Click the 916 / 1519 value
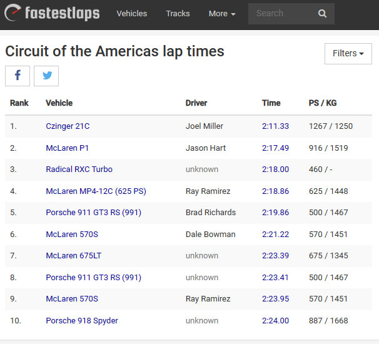The height and width of the screenshot is (344, 379). coord(328,148)
